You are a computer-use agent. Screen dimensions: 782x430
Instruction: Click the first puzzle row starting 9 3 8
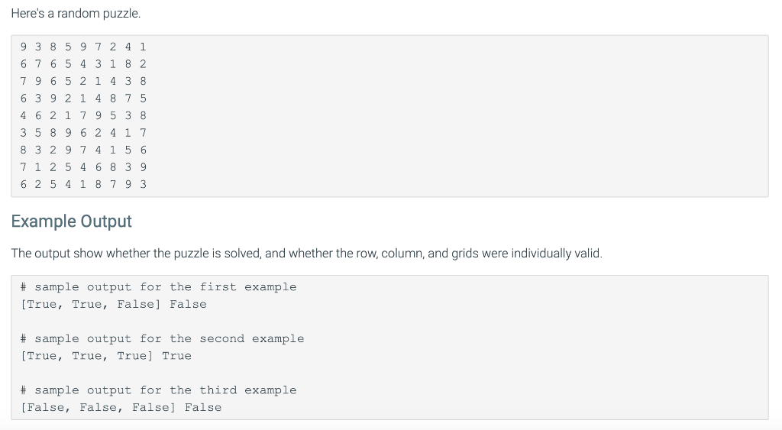(83, 47)
